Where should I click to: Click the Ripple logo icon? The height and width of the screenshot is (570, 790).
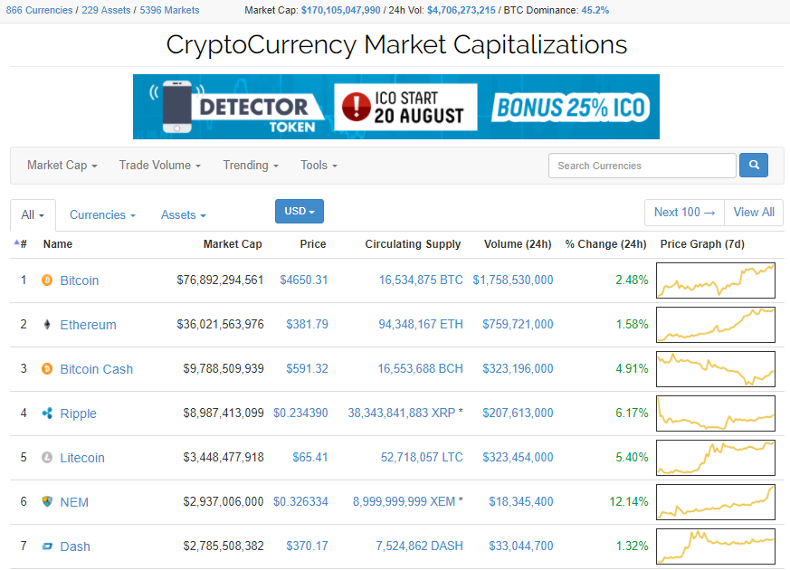47,413
